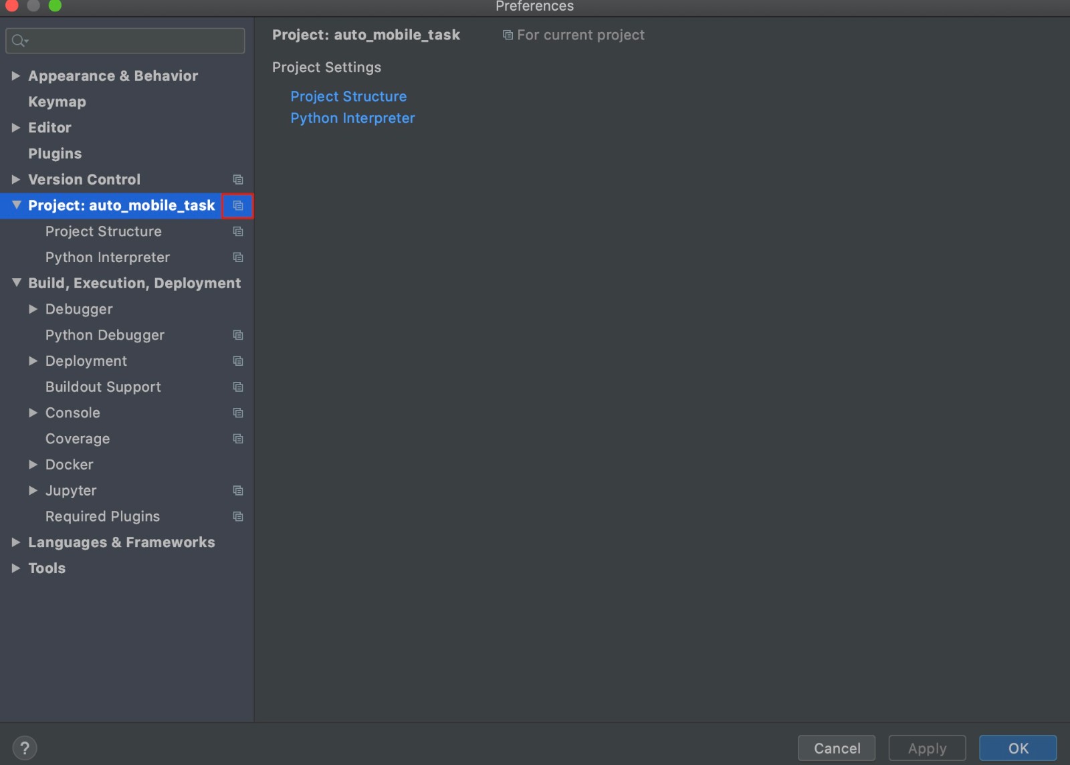Select Python Debugger settings
This screenshot has width=1070, height=765.
105,335
